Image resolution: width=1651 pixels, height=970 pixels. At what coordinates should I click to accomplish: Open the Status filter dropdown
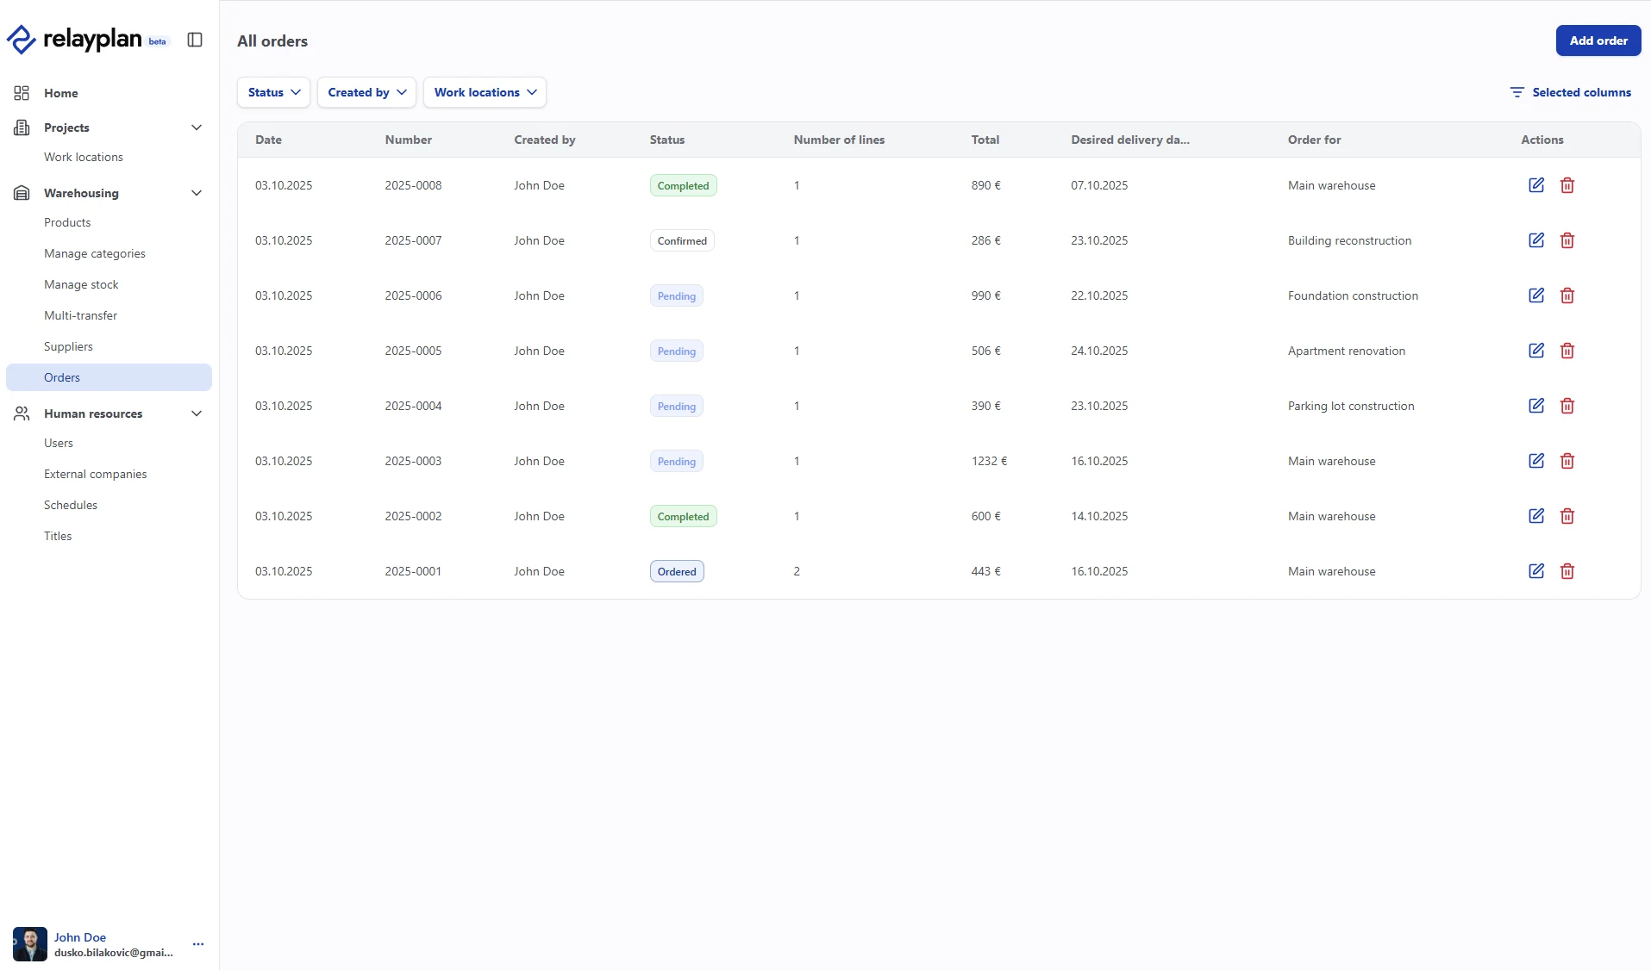(x=273, y=92)
